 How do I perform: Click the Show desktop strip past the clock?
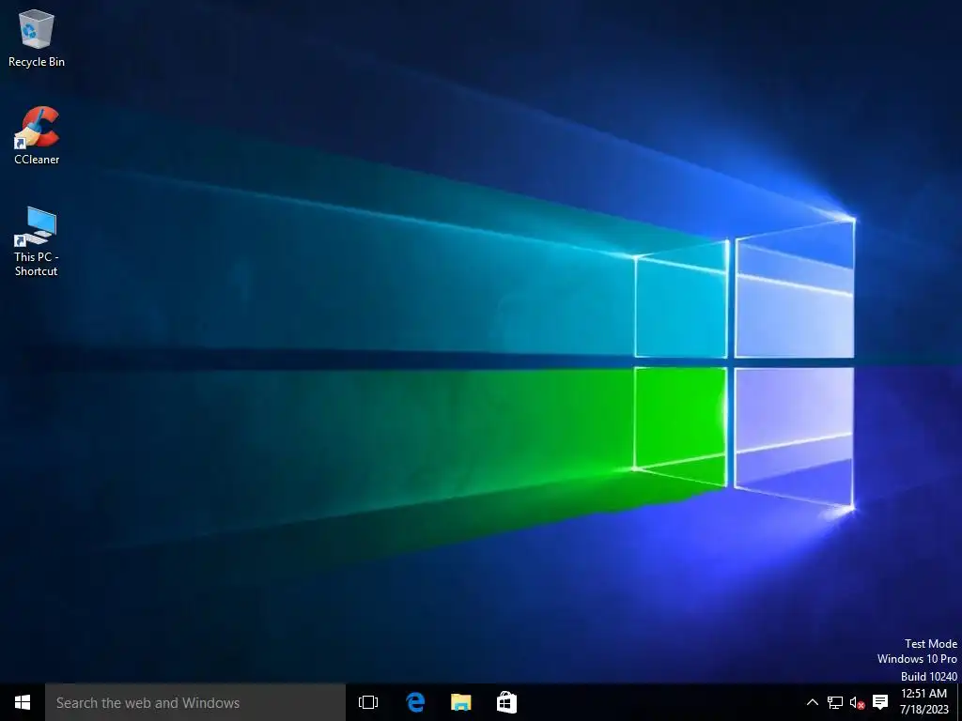click(x=959, y=702)
